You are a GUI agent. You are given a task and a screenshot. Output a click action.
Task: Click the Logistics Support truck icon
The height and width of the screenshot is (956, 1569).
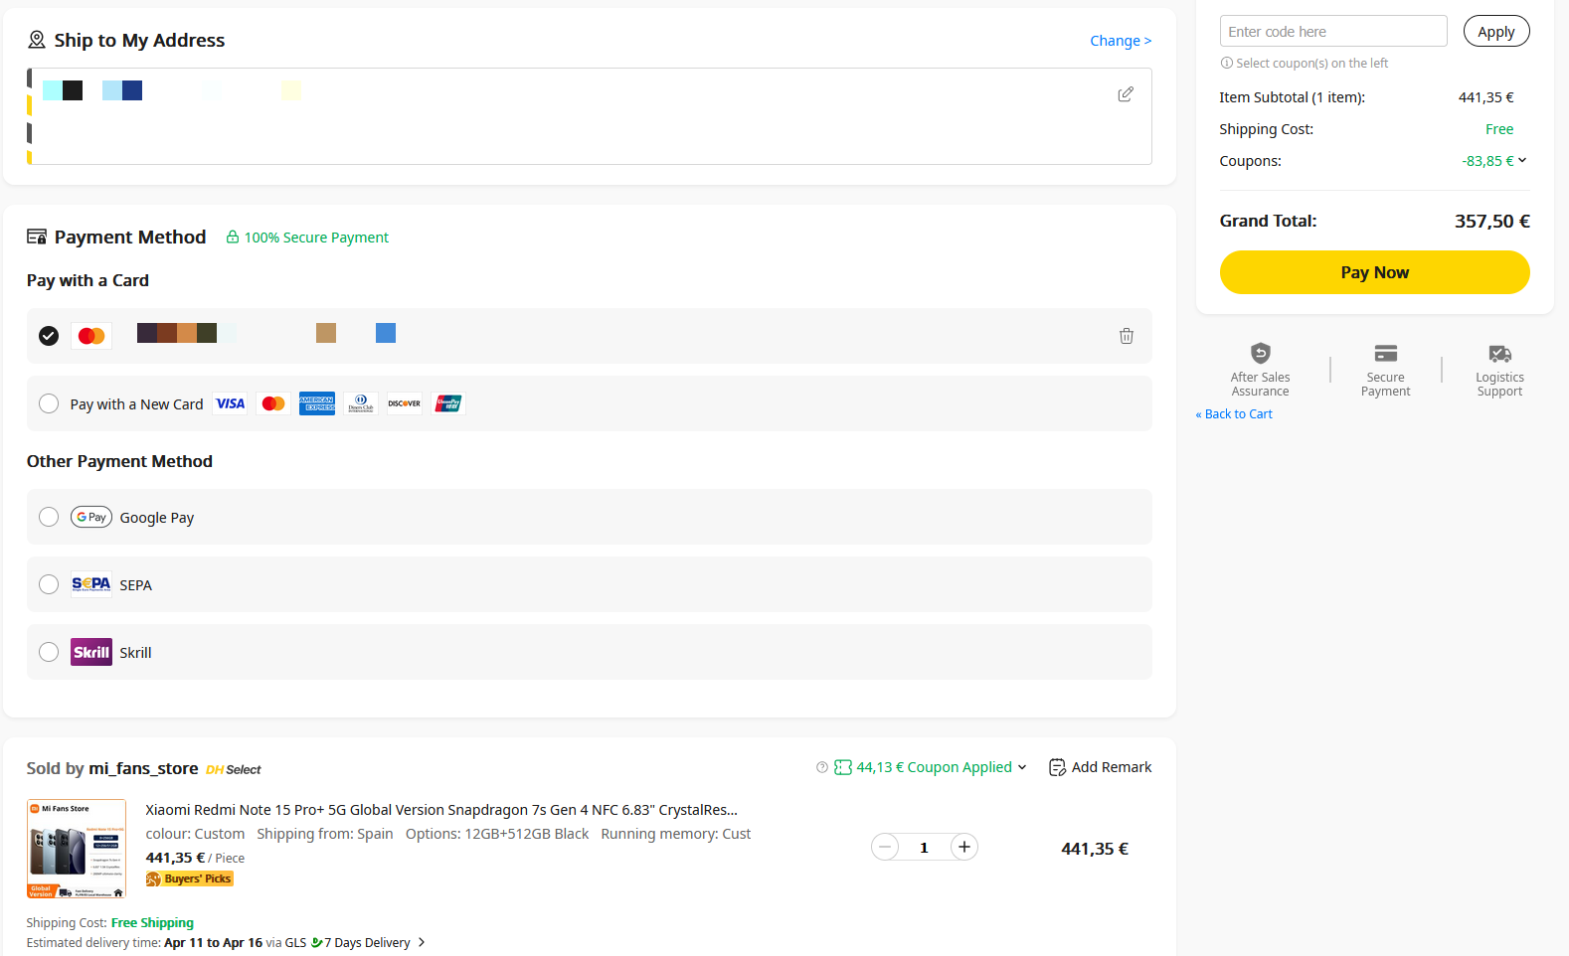pyautogui.click(x=1500, y=353)
